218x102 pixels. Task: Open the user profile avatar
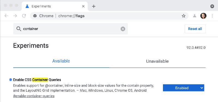click(x=203, y=16)
